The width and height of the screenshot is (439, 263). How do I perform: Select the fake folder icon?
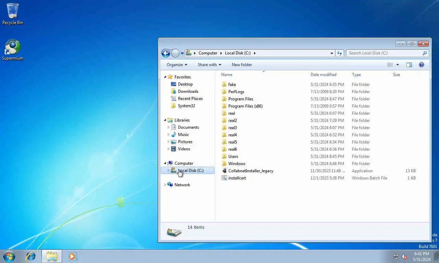(x=224, y=85)
